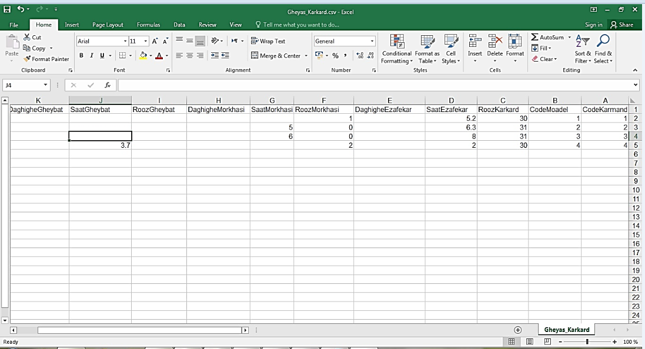Decrease font size with the small A icon
The height and width of the screenshot is (349, 645).
tap(165, 41)
